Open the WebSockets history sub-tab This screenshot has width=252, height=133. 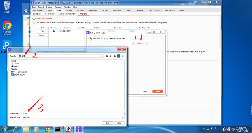coord(68,14)
